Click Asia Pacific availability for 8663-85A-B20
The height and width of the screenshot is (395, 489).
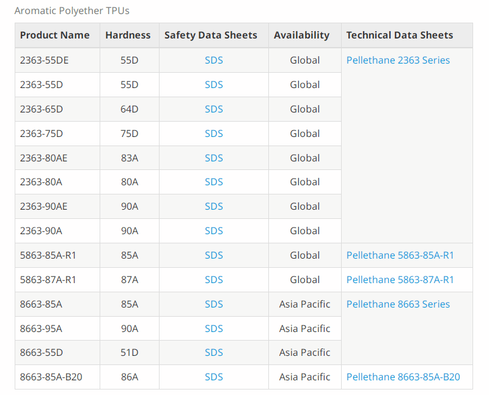coord(304,377)
